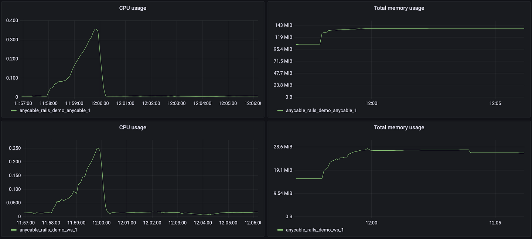
Task: Click the 71.5 MiB axis label
Action: [x=283, y=61]
